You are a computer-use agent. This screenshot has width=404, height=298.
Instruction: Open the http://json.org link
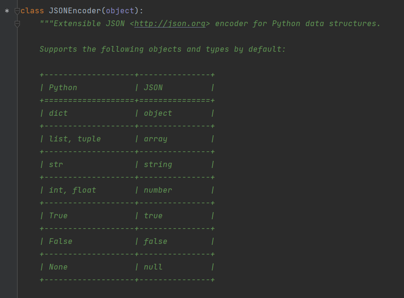170,24
